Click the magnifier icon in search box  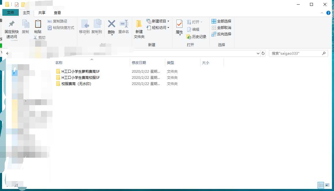click(324, 53)
